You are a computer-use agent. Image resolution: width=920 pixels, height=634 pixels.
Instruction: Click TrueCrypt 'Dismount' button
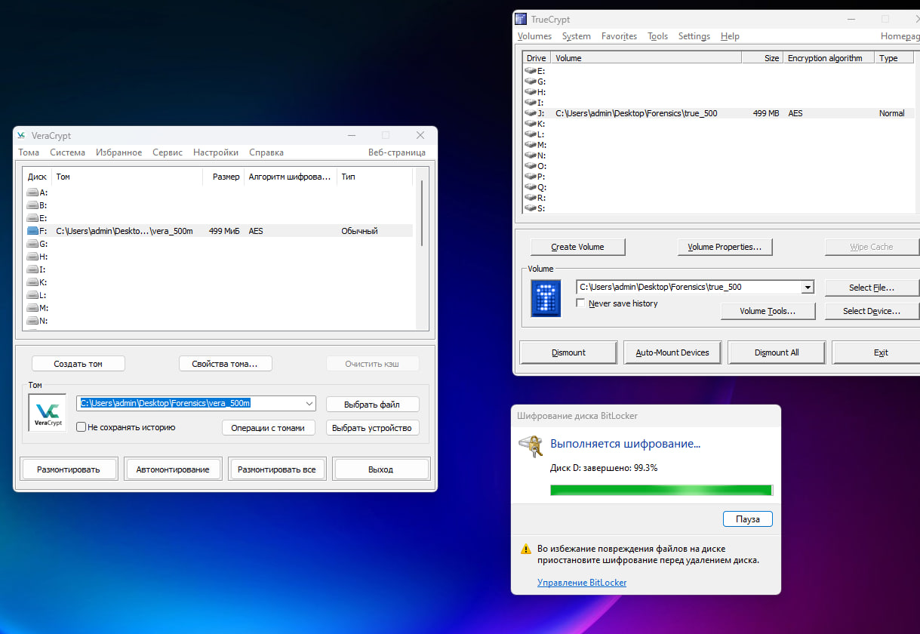(x=568, y=352)
